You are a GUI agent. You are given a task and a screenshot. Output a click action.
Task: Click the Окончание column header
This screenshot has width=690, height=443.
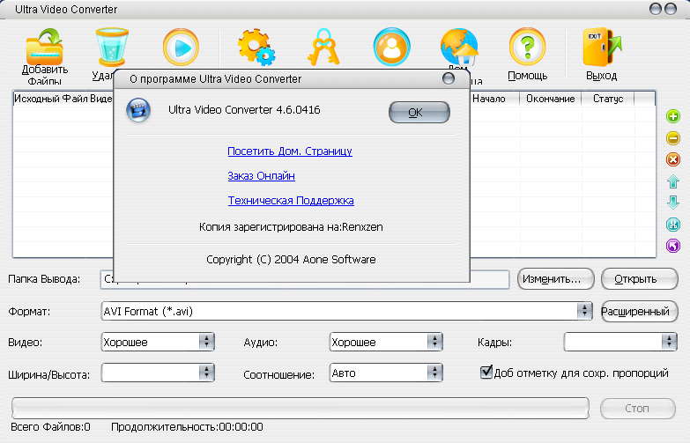coord(551,99)
